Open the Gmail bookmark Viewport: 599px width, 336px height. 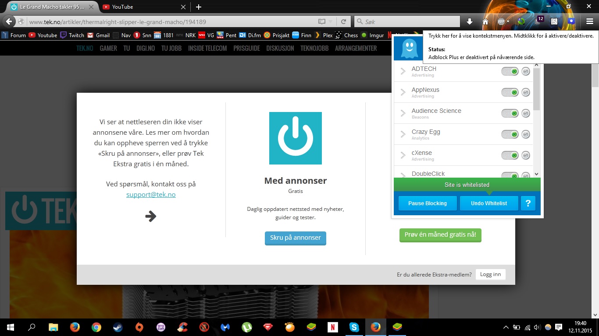[x=98, y=35]
